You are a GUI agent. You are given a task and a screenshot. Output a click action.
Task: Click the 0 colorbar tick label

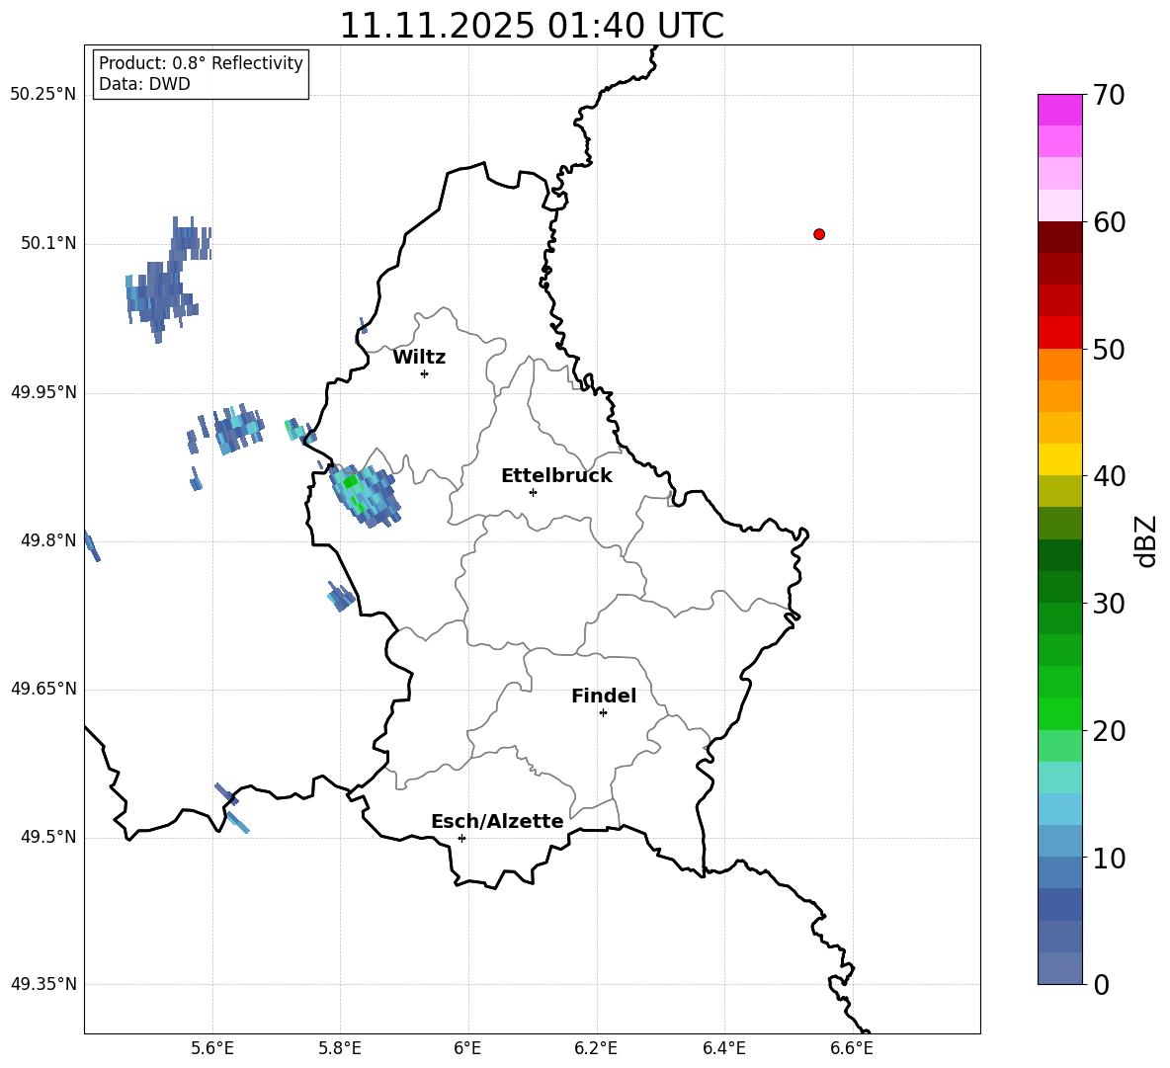click(1101, 984)
